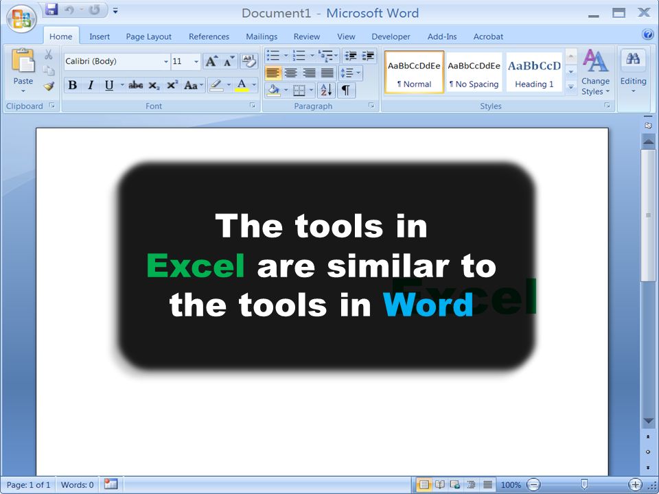Click Grow Font button

coord(211,61)
